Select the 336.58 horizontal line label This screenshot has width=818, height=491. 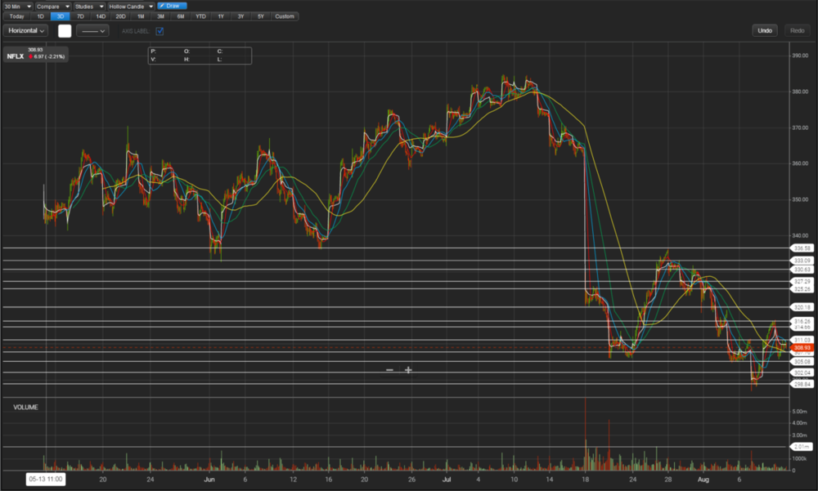(802, 248)
